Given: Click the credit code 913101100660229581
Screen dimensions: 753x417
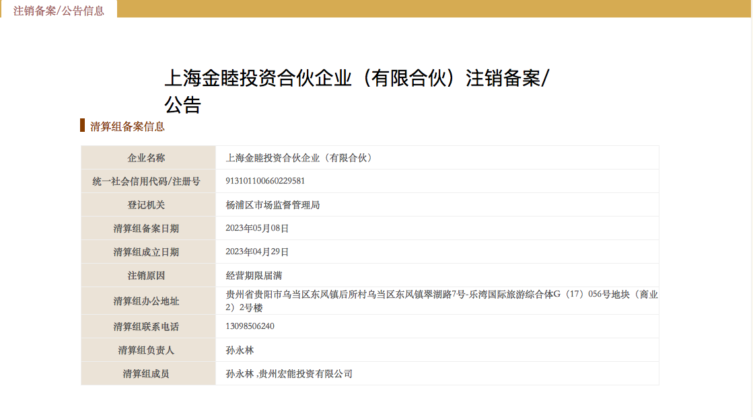Looking at the screenshot, I should tap(265, 181).
